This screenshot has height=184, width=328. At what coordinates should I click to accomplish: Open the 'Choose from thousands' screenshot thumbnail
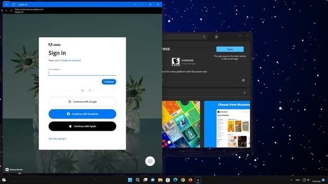click(x=227, y=124)
